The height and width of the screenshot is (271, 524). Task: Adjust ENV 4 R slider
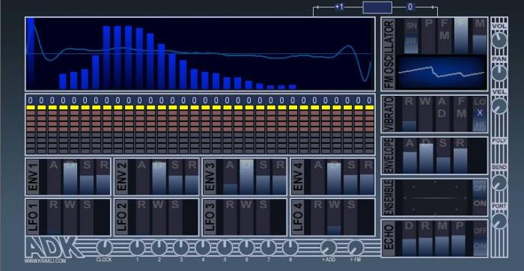367,177
